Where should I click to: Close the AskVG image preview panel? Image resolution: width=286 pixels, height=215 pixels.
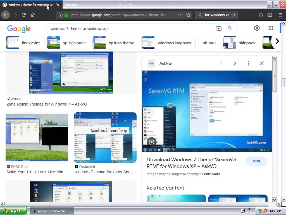point(261,63)
